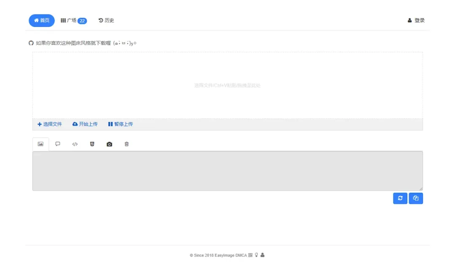The height and width of the screenshot is (262, 455).
Task: Click 选择文件 to choose files
Action: point(50,124)
